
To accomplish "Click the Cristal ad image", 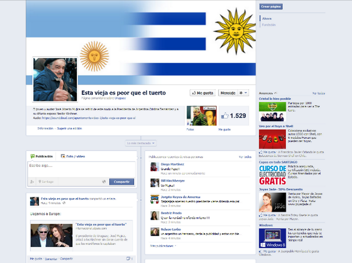I will pyautogui.click(x=272, y=112).
